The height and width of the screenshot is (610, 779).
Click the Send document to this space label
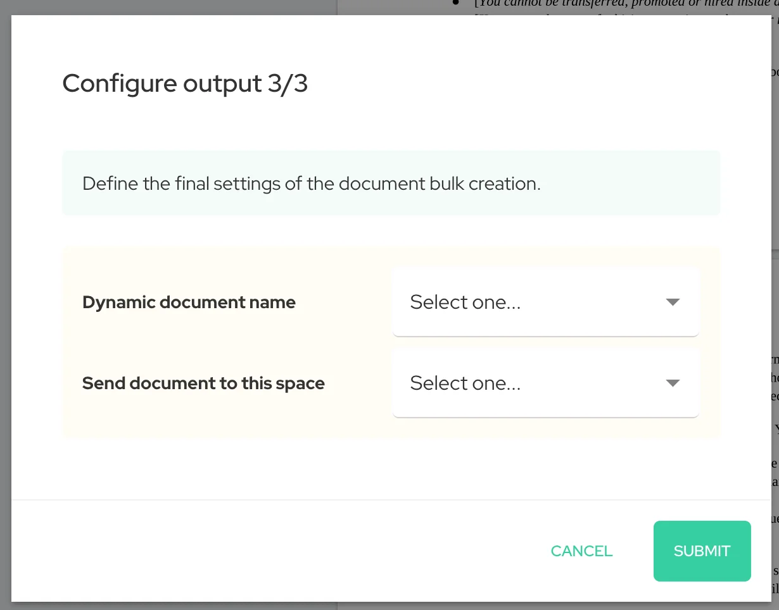click(x=203, y=383)
